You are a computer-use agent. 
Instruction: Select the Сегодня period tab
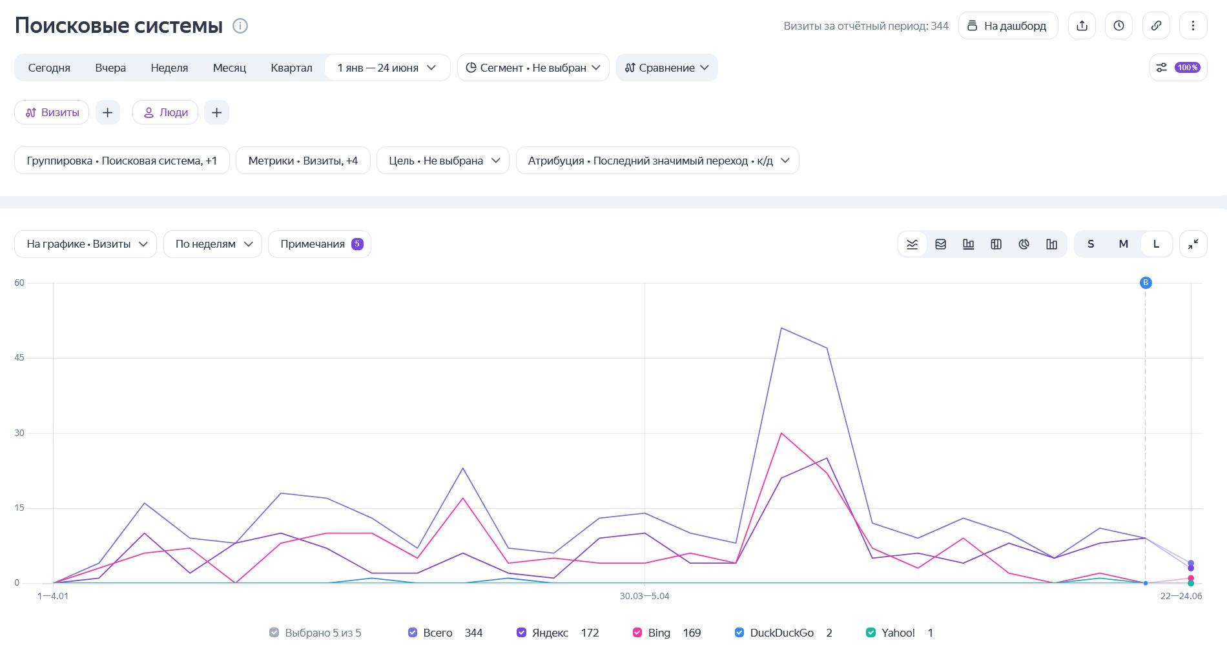[x=49, y=68]
